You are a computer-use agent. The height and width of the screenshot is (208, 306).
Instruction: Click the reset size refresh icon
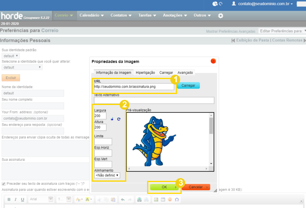[119, 119]
